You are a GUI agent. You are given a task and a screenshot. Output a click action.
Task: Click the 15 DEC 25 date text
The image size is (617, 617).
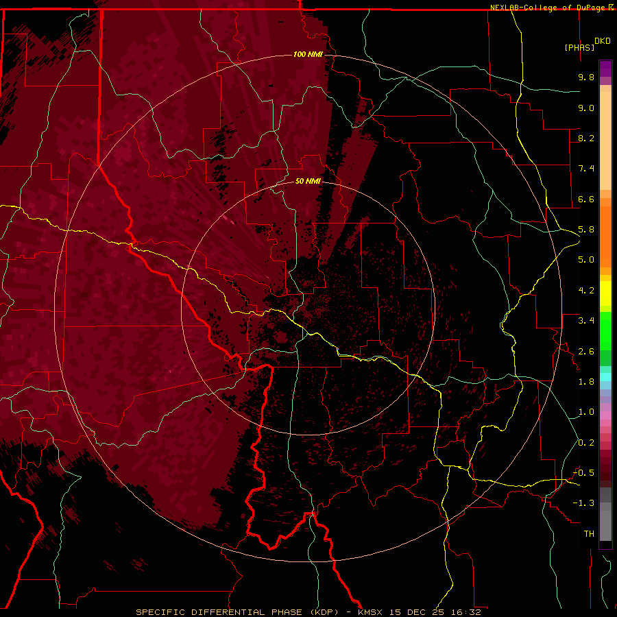click(417, 612)
